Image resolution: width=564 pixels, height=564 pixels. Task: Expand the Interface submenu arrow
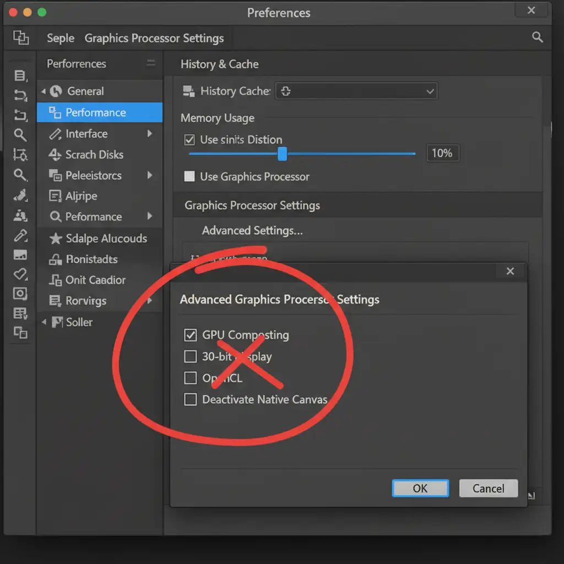149,134
